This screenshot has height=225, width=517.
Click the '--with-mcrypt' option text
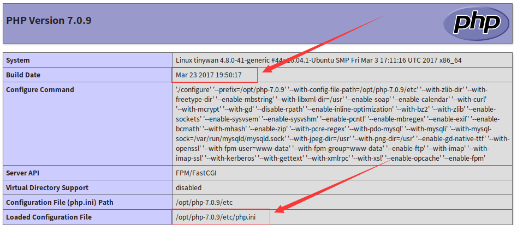point(198,109)
